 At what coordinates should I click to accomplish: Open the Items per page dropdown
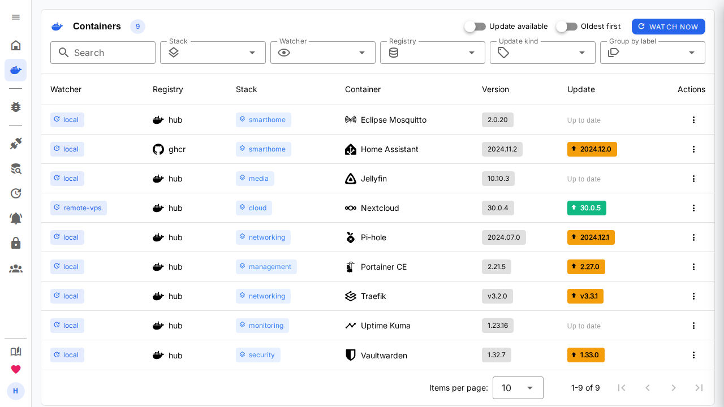tap(518, 388)
